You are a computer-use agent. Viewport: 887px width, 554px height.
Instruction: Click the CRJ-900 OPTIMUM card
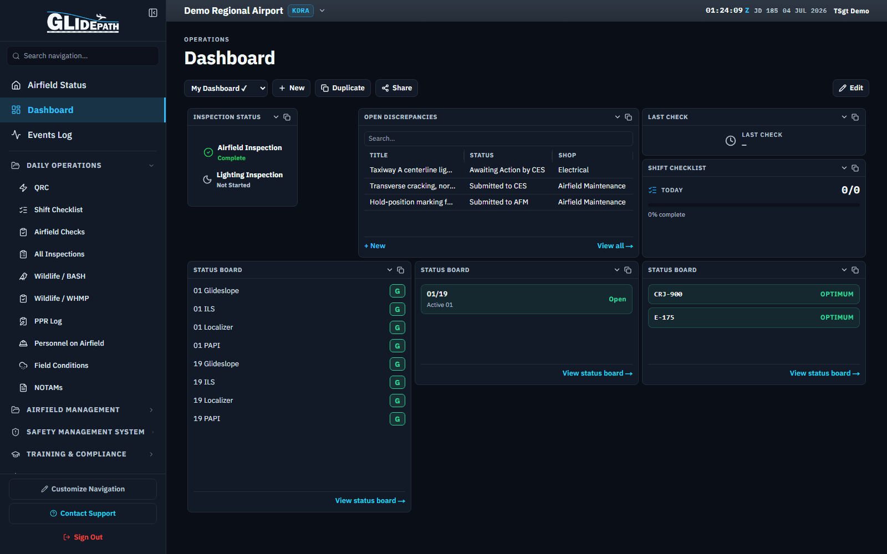click(754, 294)
